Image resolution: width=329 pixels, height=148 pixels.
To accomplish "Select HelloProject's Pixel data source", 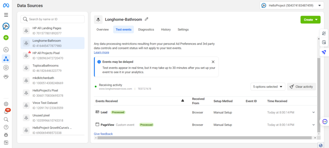I will click(52, 93).
